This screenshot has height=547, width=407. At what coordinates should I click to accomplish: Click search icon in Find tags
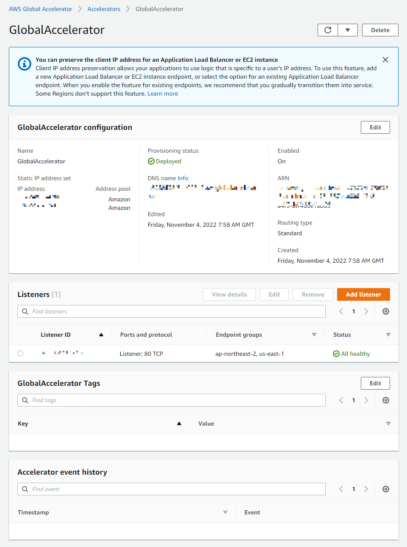[x=25, y=400]
